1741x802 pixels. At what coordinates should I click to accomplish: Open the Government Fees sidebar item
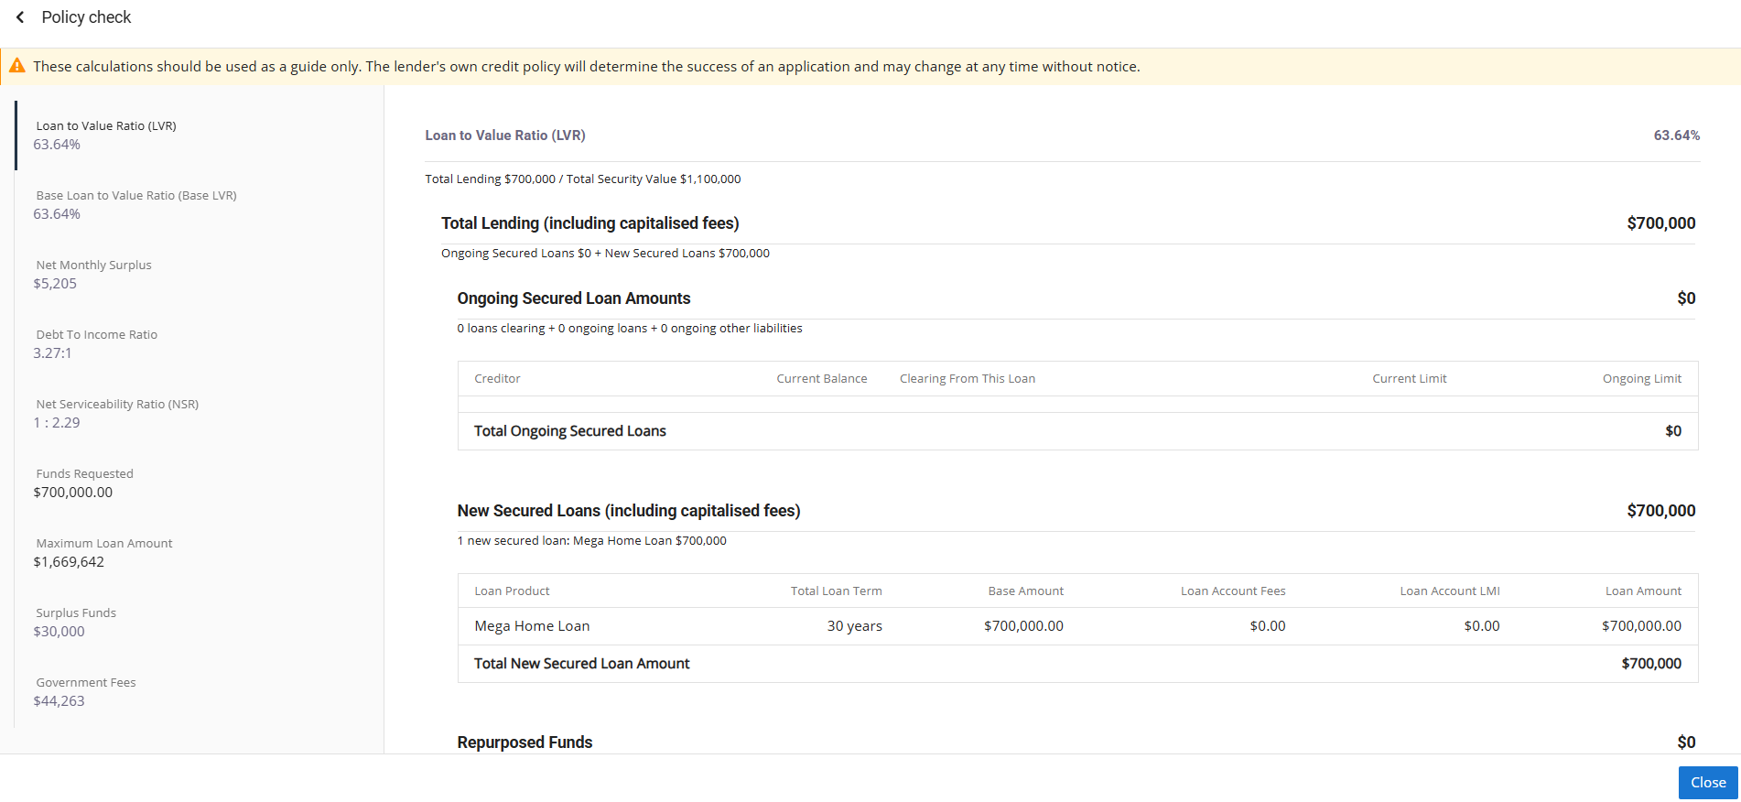[x=85, y=691]
